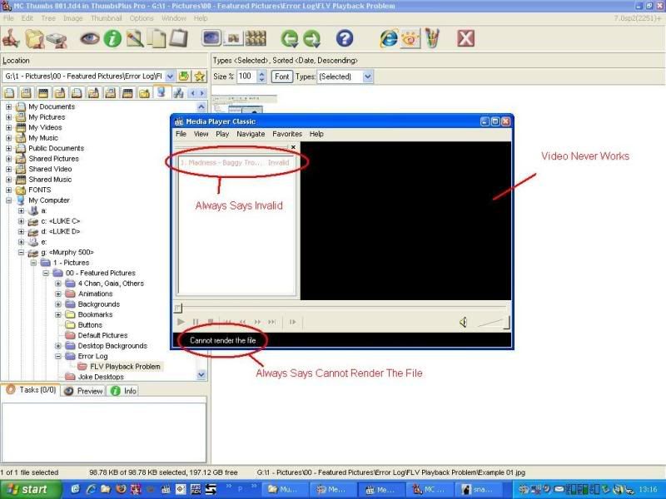Open the Location path dropdown
The width and height of the screenshot is (666, 499).
pyautogui.click(x=170, y=77)
